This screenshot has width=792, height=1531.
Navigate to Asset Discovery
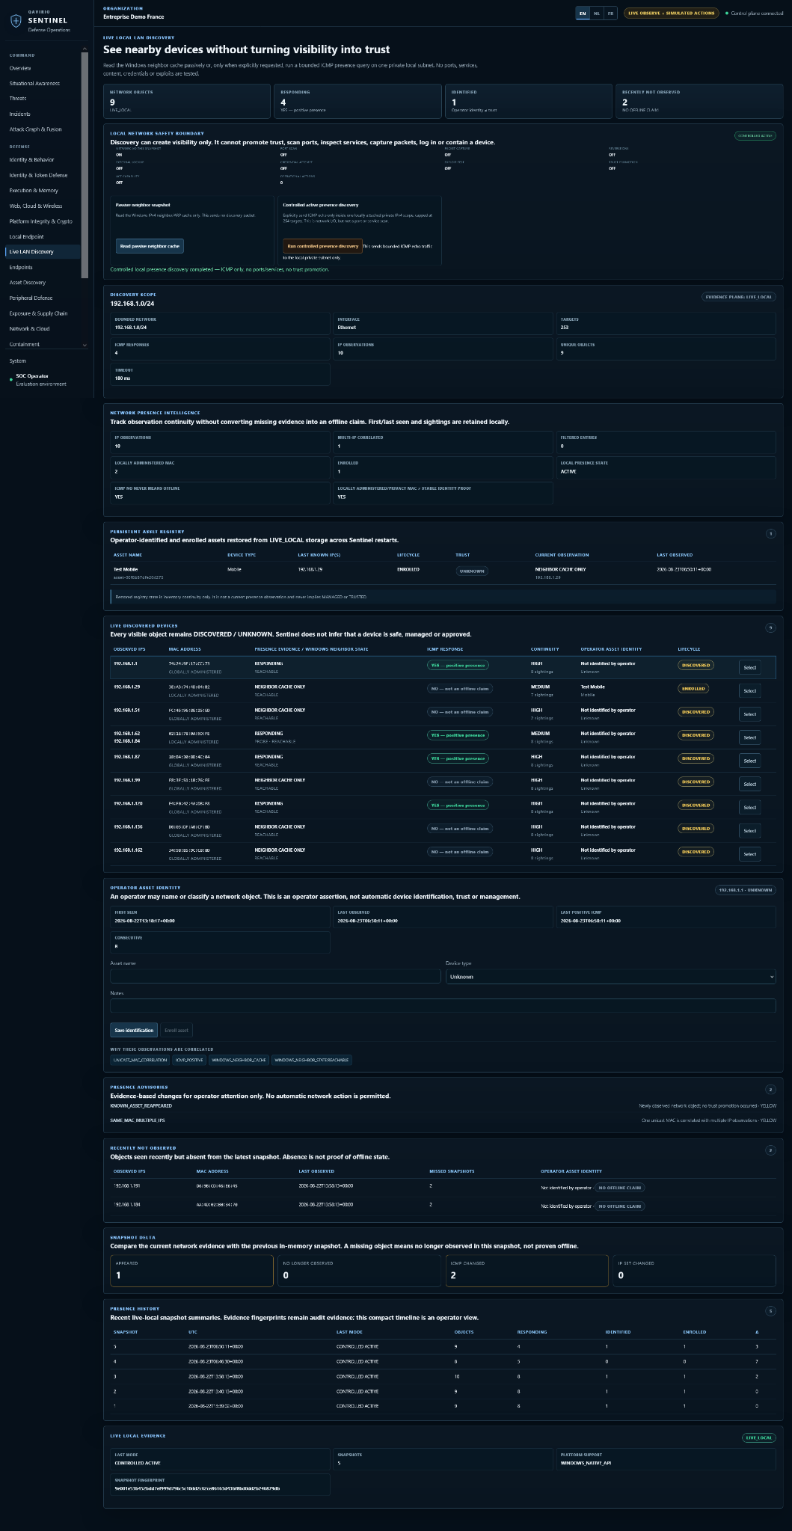[x=28, y=282]
